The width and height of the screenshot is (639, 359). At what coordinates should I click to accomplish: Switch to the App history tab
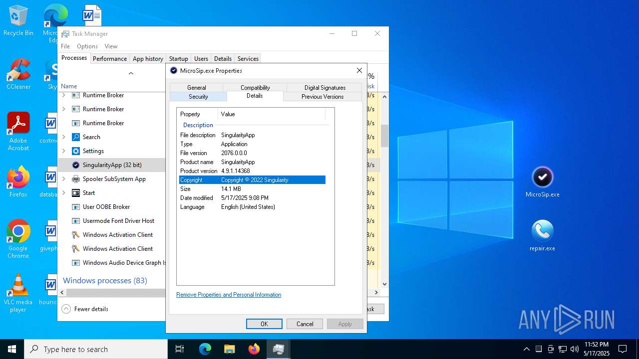pos(148,59)
